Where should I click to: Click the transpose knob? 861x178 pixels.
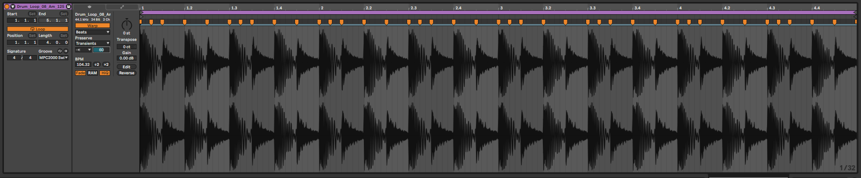(x=127, y=25)
